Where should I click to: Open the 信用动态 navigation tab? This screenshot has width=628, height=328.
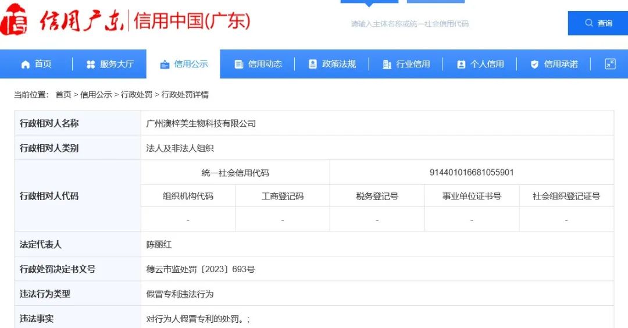[x=258, y=64]
